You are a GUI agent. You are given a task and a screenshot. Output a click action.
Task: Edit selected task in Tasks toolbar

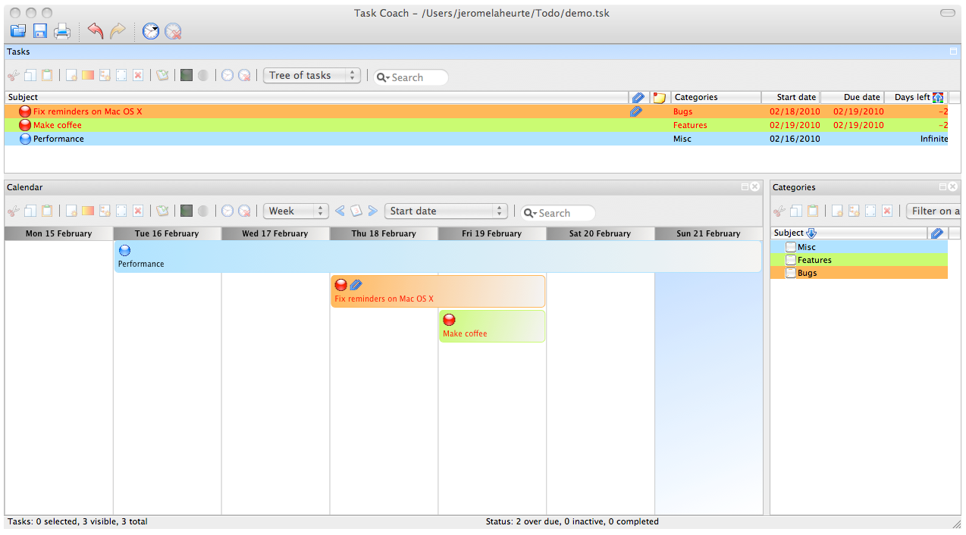[121, 76]
